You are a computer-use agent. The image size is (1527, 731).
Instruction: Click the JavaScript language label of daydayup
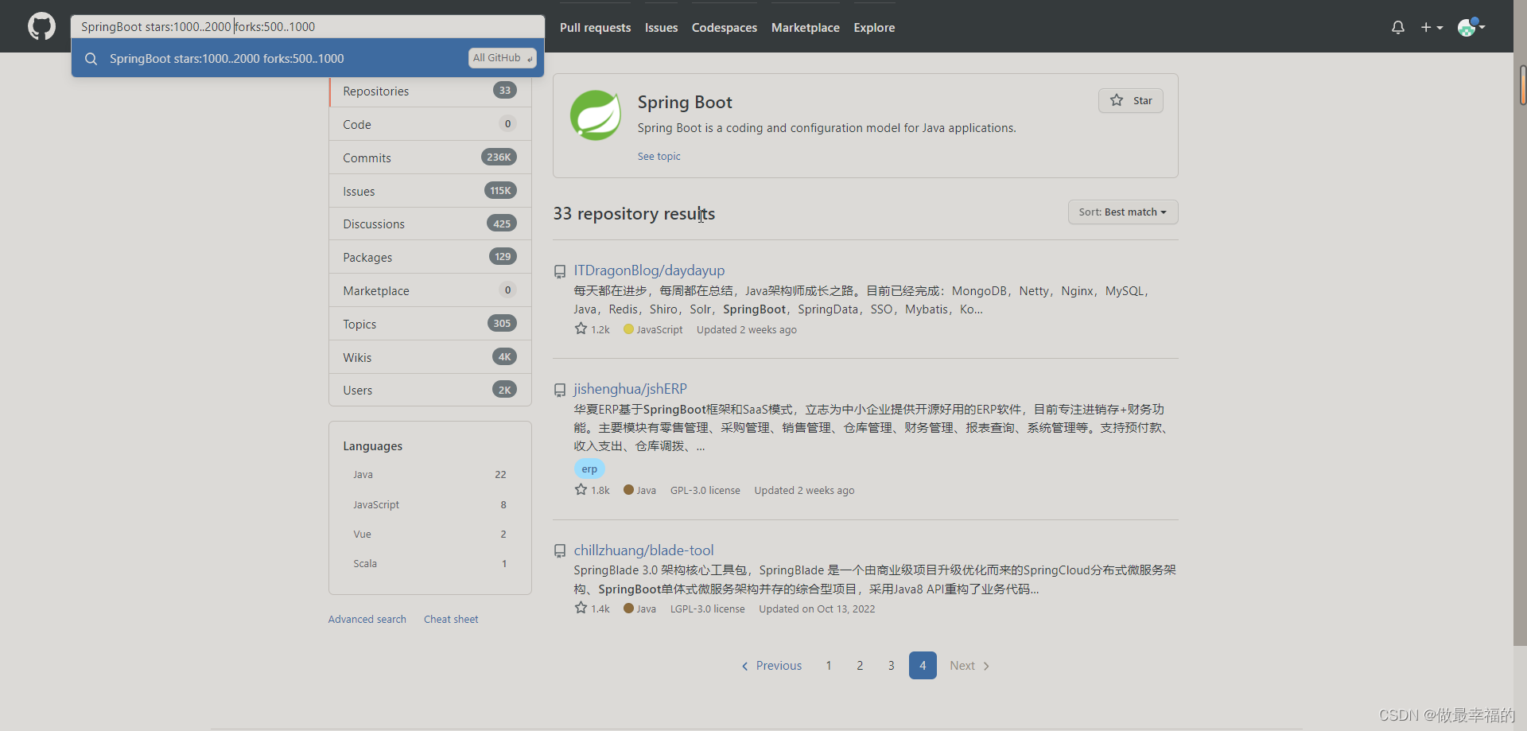659,330
